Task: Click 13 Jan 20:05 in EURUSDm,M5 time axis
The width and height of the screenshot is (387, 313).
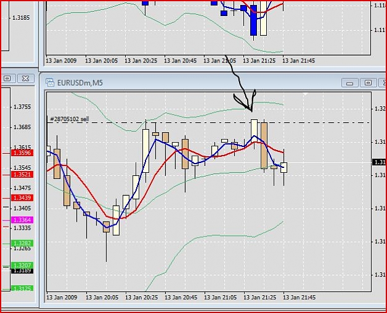Action: tap(102, 297)
